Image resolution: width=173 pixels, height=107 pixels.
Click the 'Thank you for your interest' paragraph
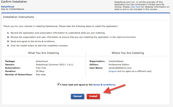pyautogui.click(x=61, y=26)
